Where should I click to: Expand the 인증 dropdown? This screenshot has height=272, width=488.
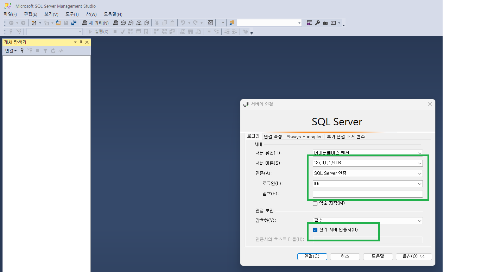420,173
